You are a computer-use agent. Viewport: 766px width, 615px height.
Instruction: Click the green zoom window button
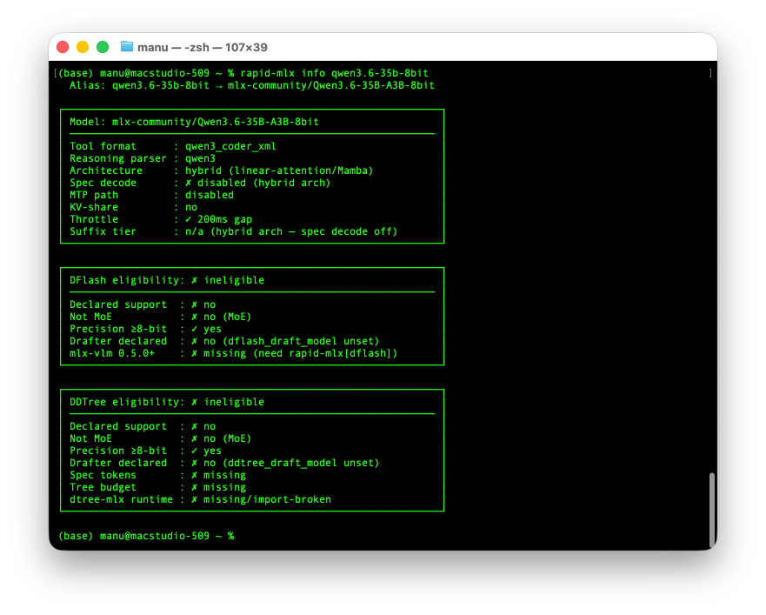click(103, 47)
